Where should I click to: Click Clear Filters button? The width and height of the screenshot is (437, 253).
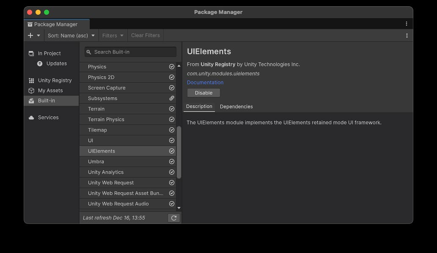[146, 35]
